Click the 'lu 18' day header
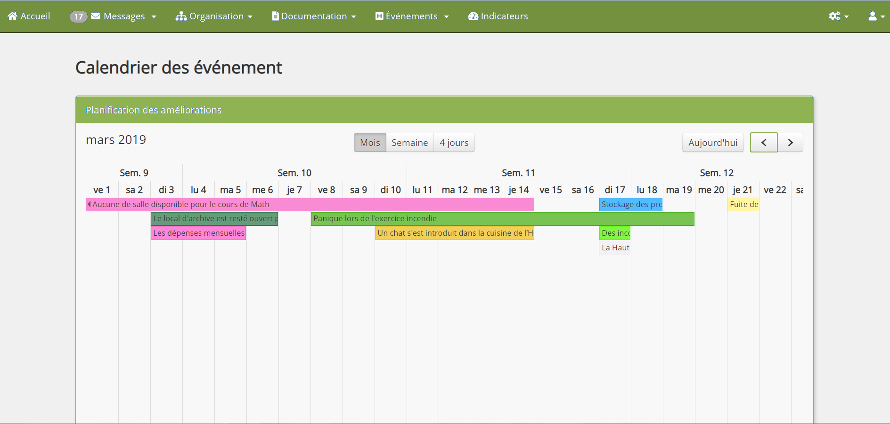The image size is (890, 424). [x=647, y=190]
